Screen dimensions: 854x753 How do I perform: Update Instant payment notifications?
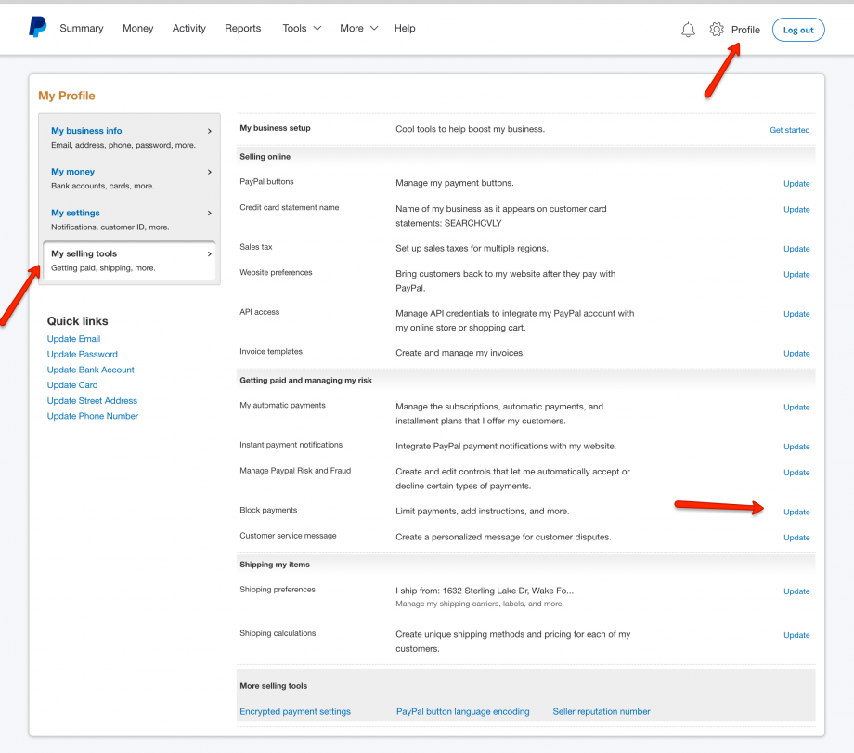796,447
